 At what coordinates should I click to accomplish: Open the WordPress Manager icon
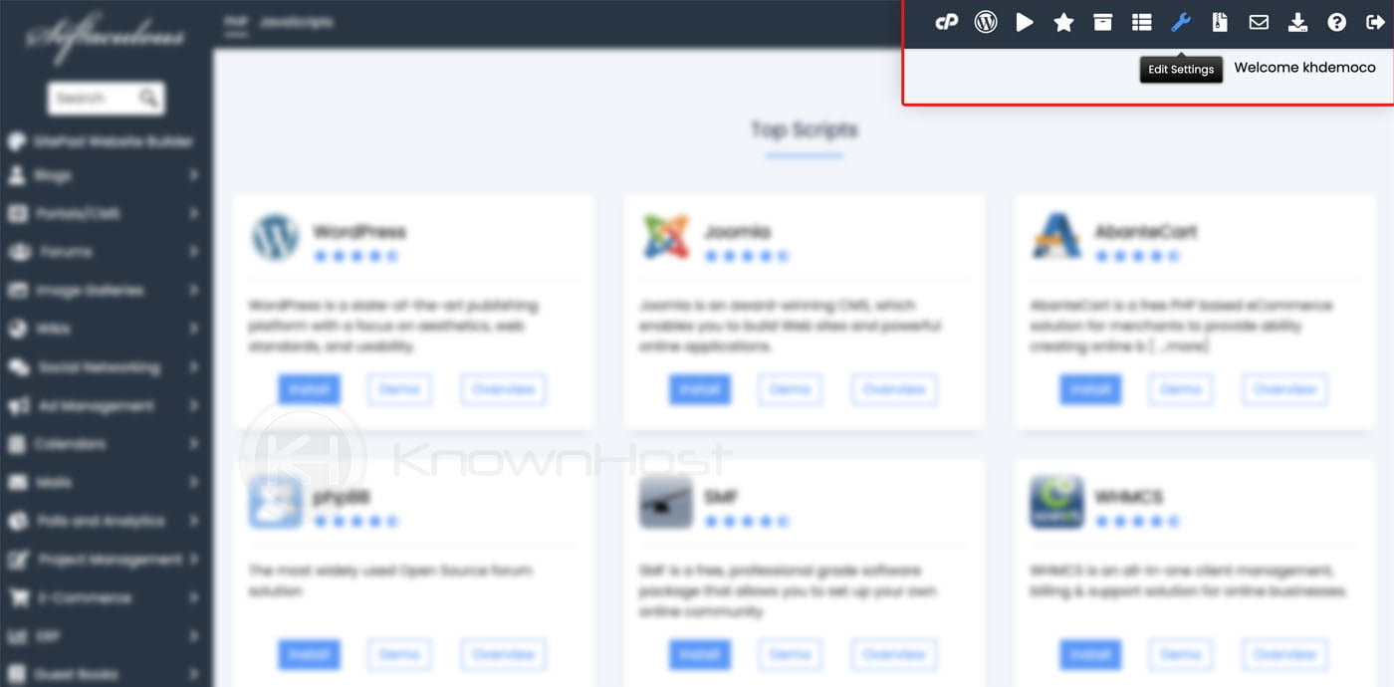click(985, 21)
